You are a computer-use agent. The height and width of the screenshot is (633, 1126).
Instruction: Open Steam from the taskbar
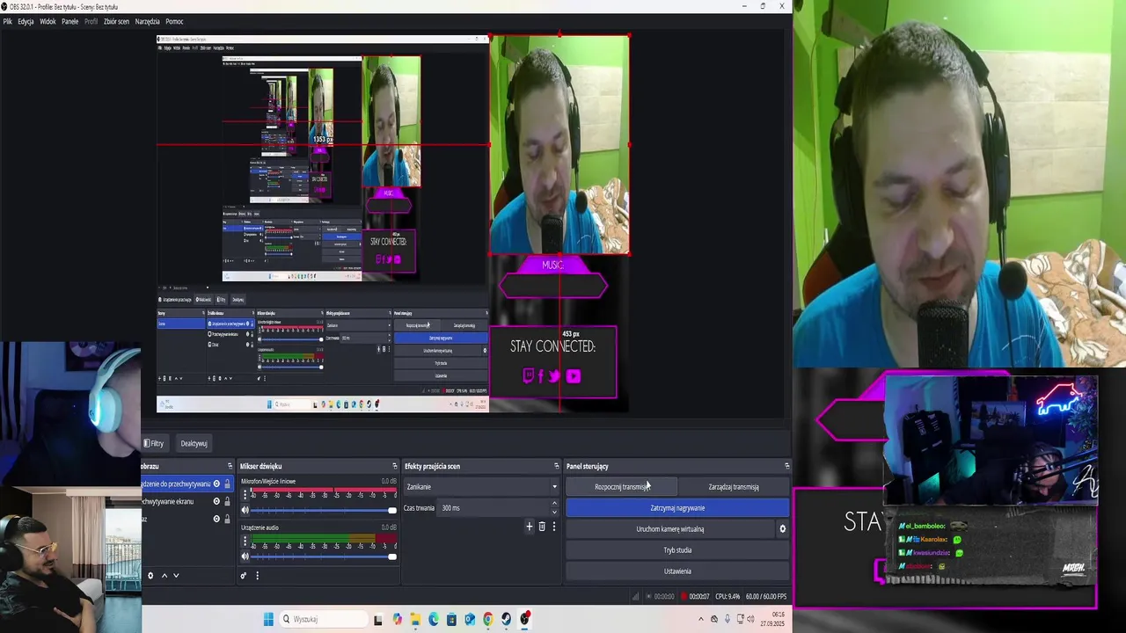click(x=506, y=619)
